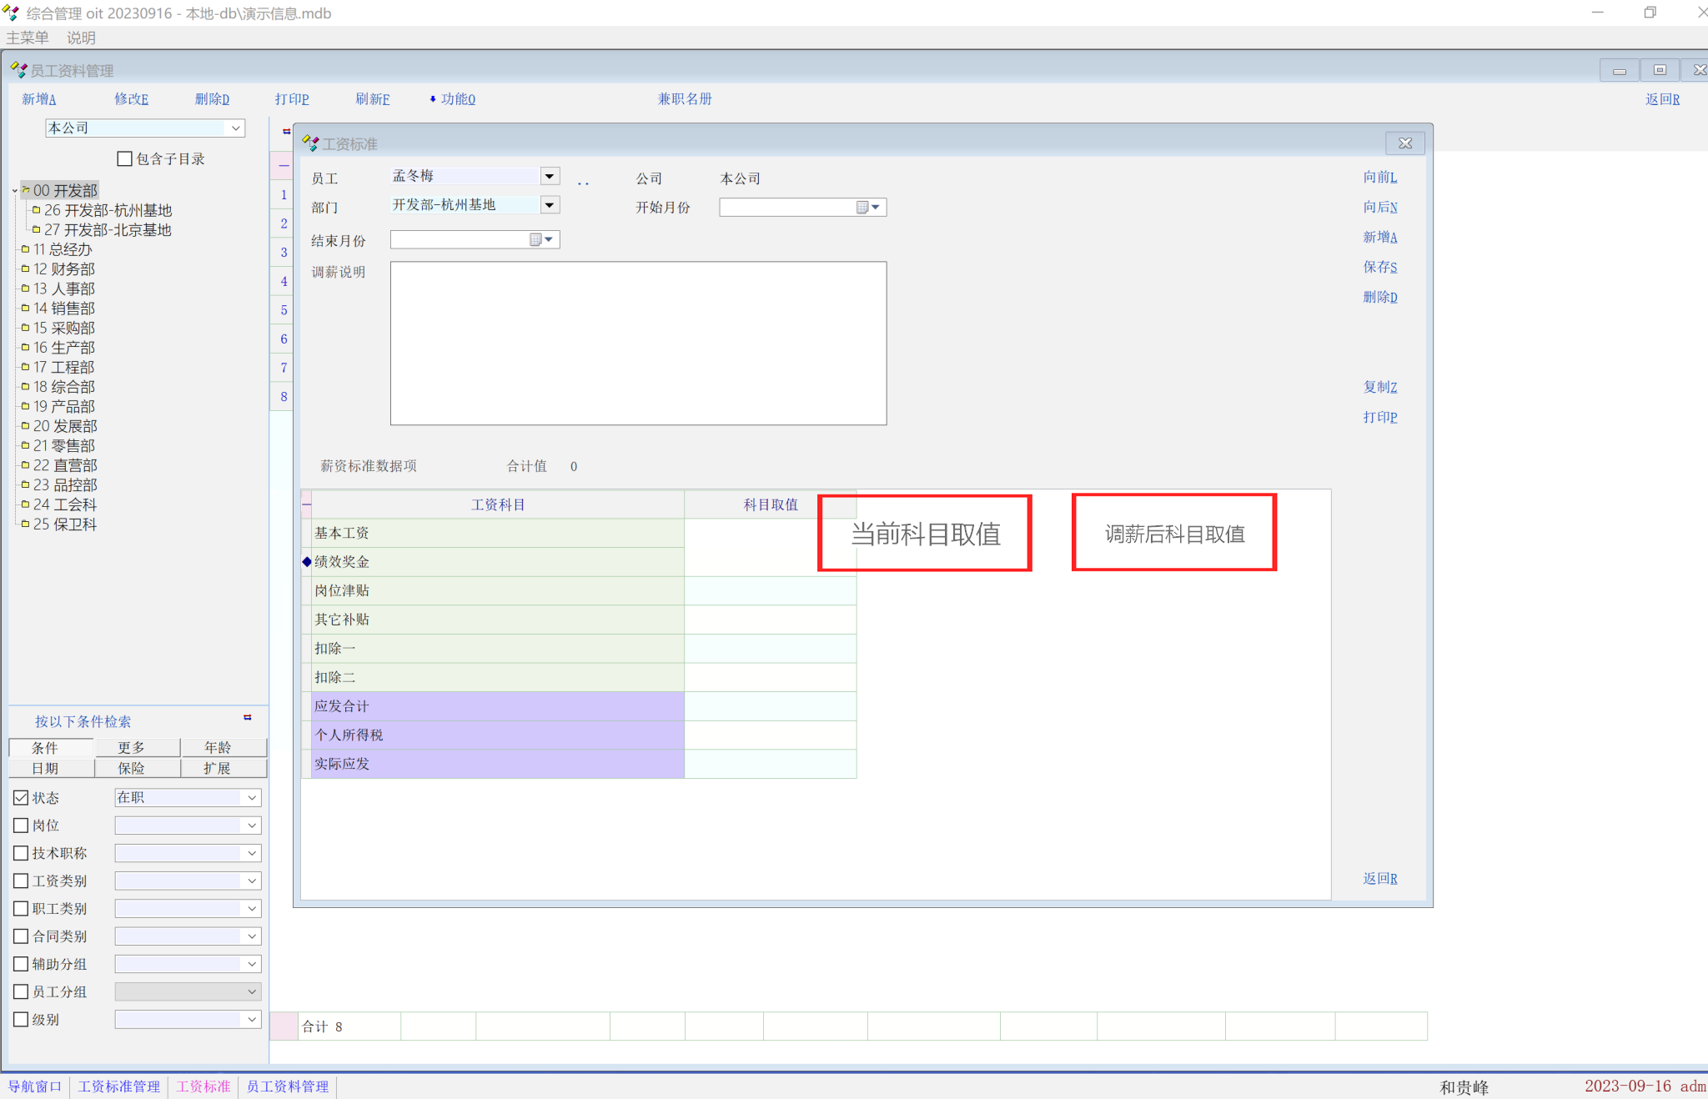Click inside the 调薪说明 text area

(638, 344)
